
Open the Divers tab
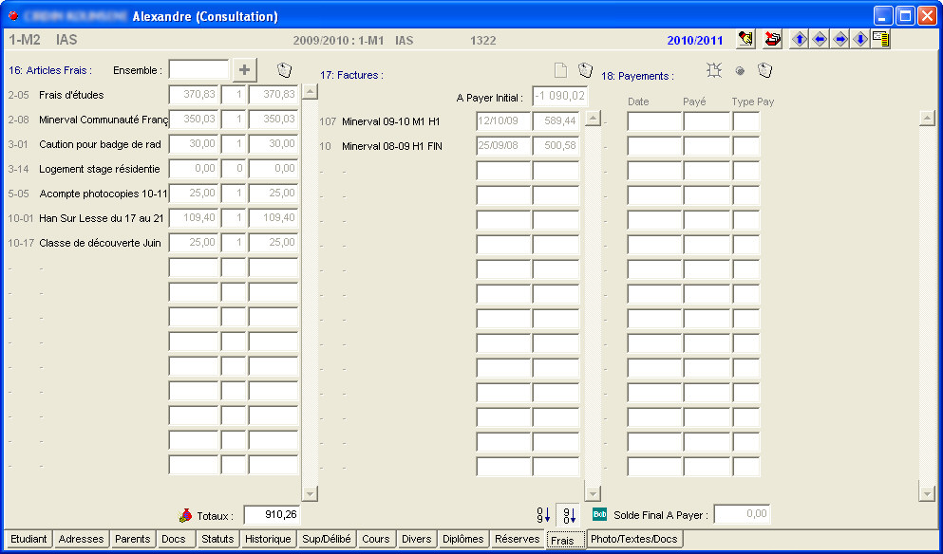(417, 539)
